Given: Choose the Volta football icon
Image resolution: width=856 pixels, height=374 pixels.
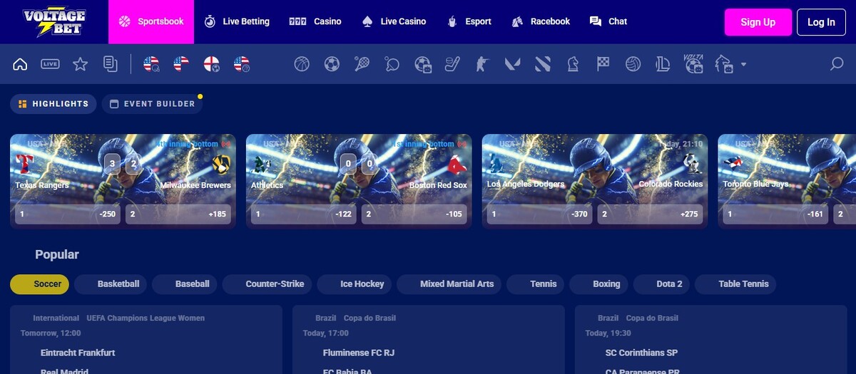Looking at the screenshot, I should [693, 64].
